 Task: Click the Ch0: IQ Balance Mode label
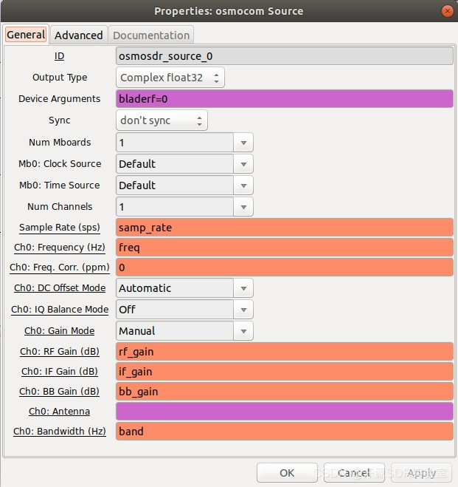(60, 310)
